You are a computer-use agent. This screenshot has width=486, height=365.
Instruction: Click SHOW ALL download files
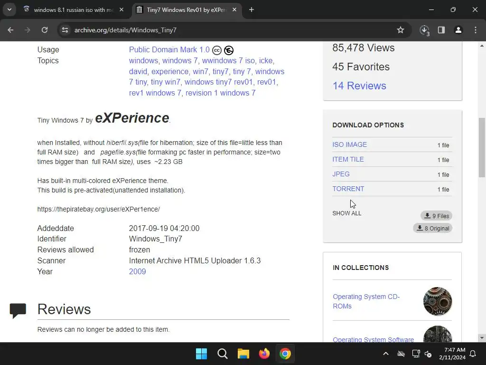(347, 213)
